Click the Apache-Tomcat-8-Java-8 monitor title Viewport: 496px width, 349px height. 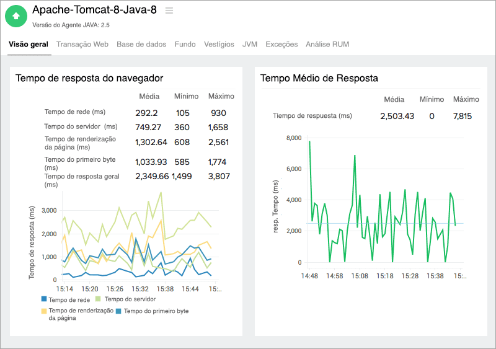tap(94, 11)
